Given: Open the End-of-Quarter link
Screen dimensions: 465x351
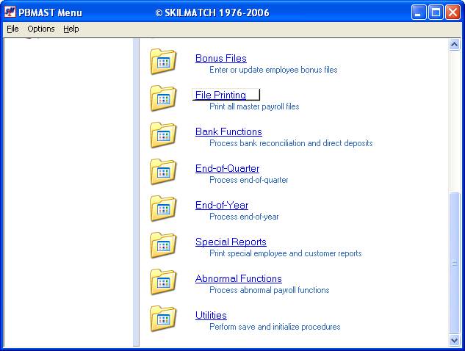Looking at the screenshot, I should (x=227, y=169).
